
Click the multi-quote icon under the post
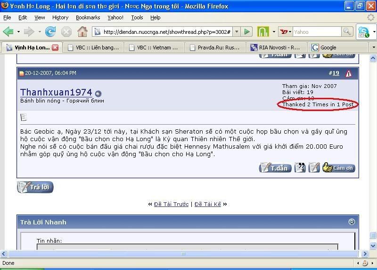[x=300, y=168]
